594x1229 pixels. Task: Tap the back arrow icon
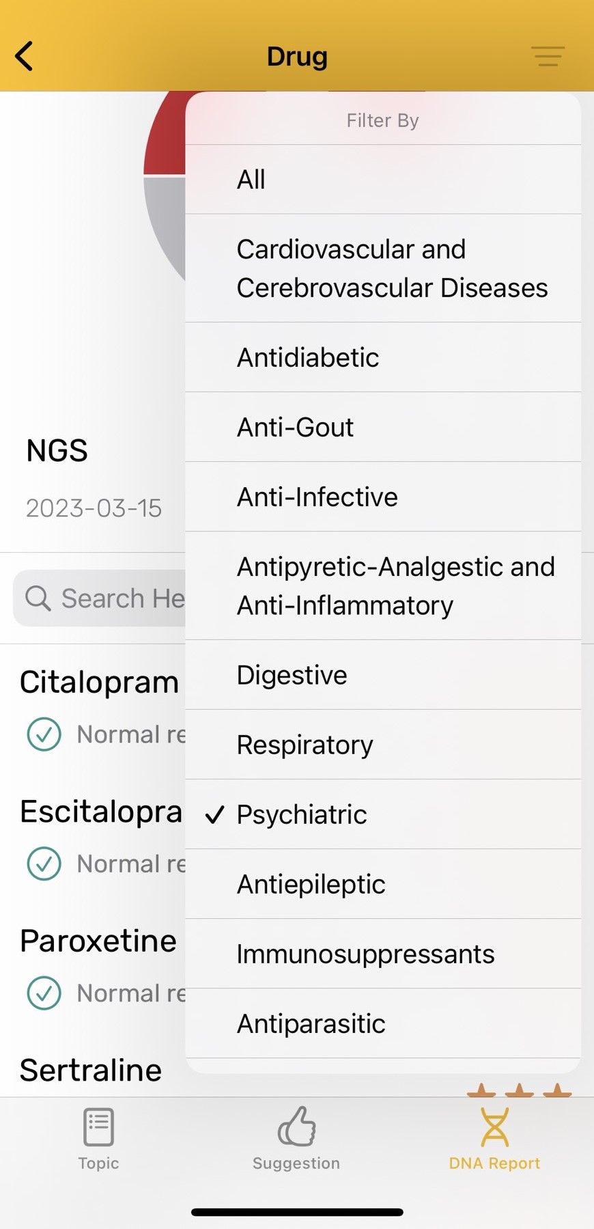(x=25, y=56)
